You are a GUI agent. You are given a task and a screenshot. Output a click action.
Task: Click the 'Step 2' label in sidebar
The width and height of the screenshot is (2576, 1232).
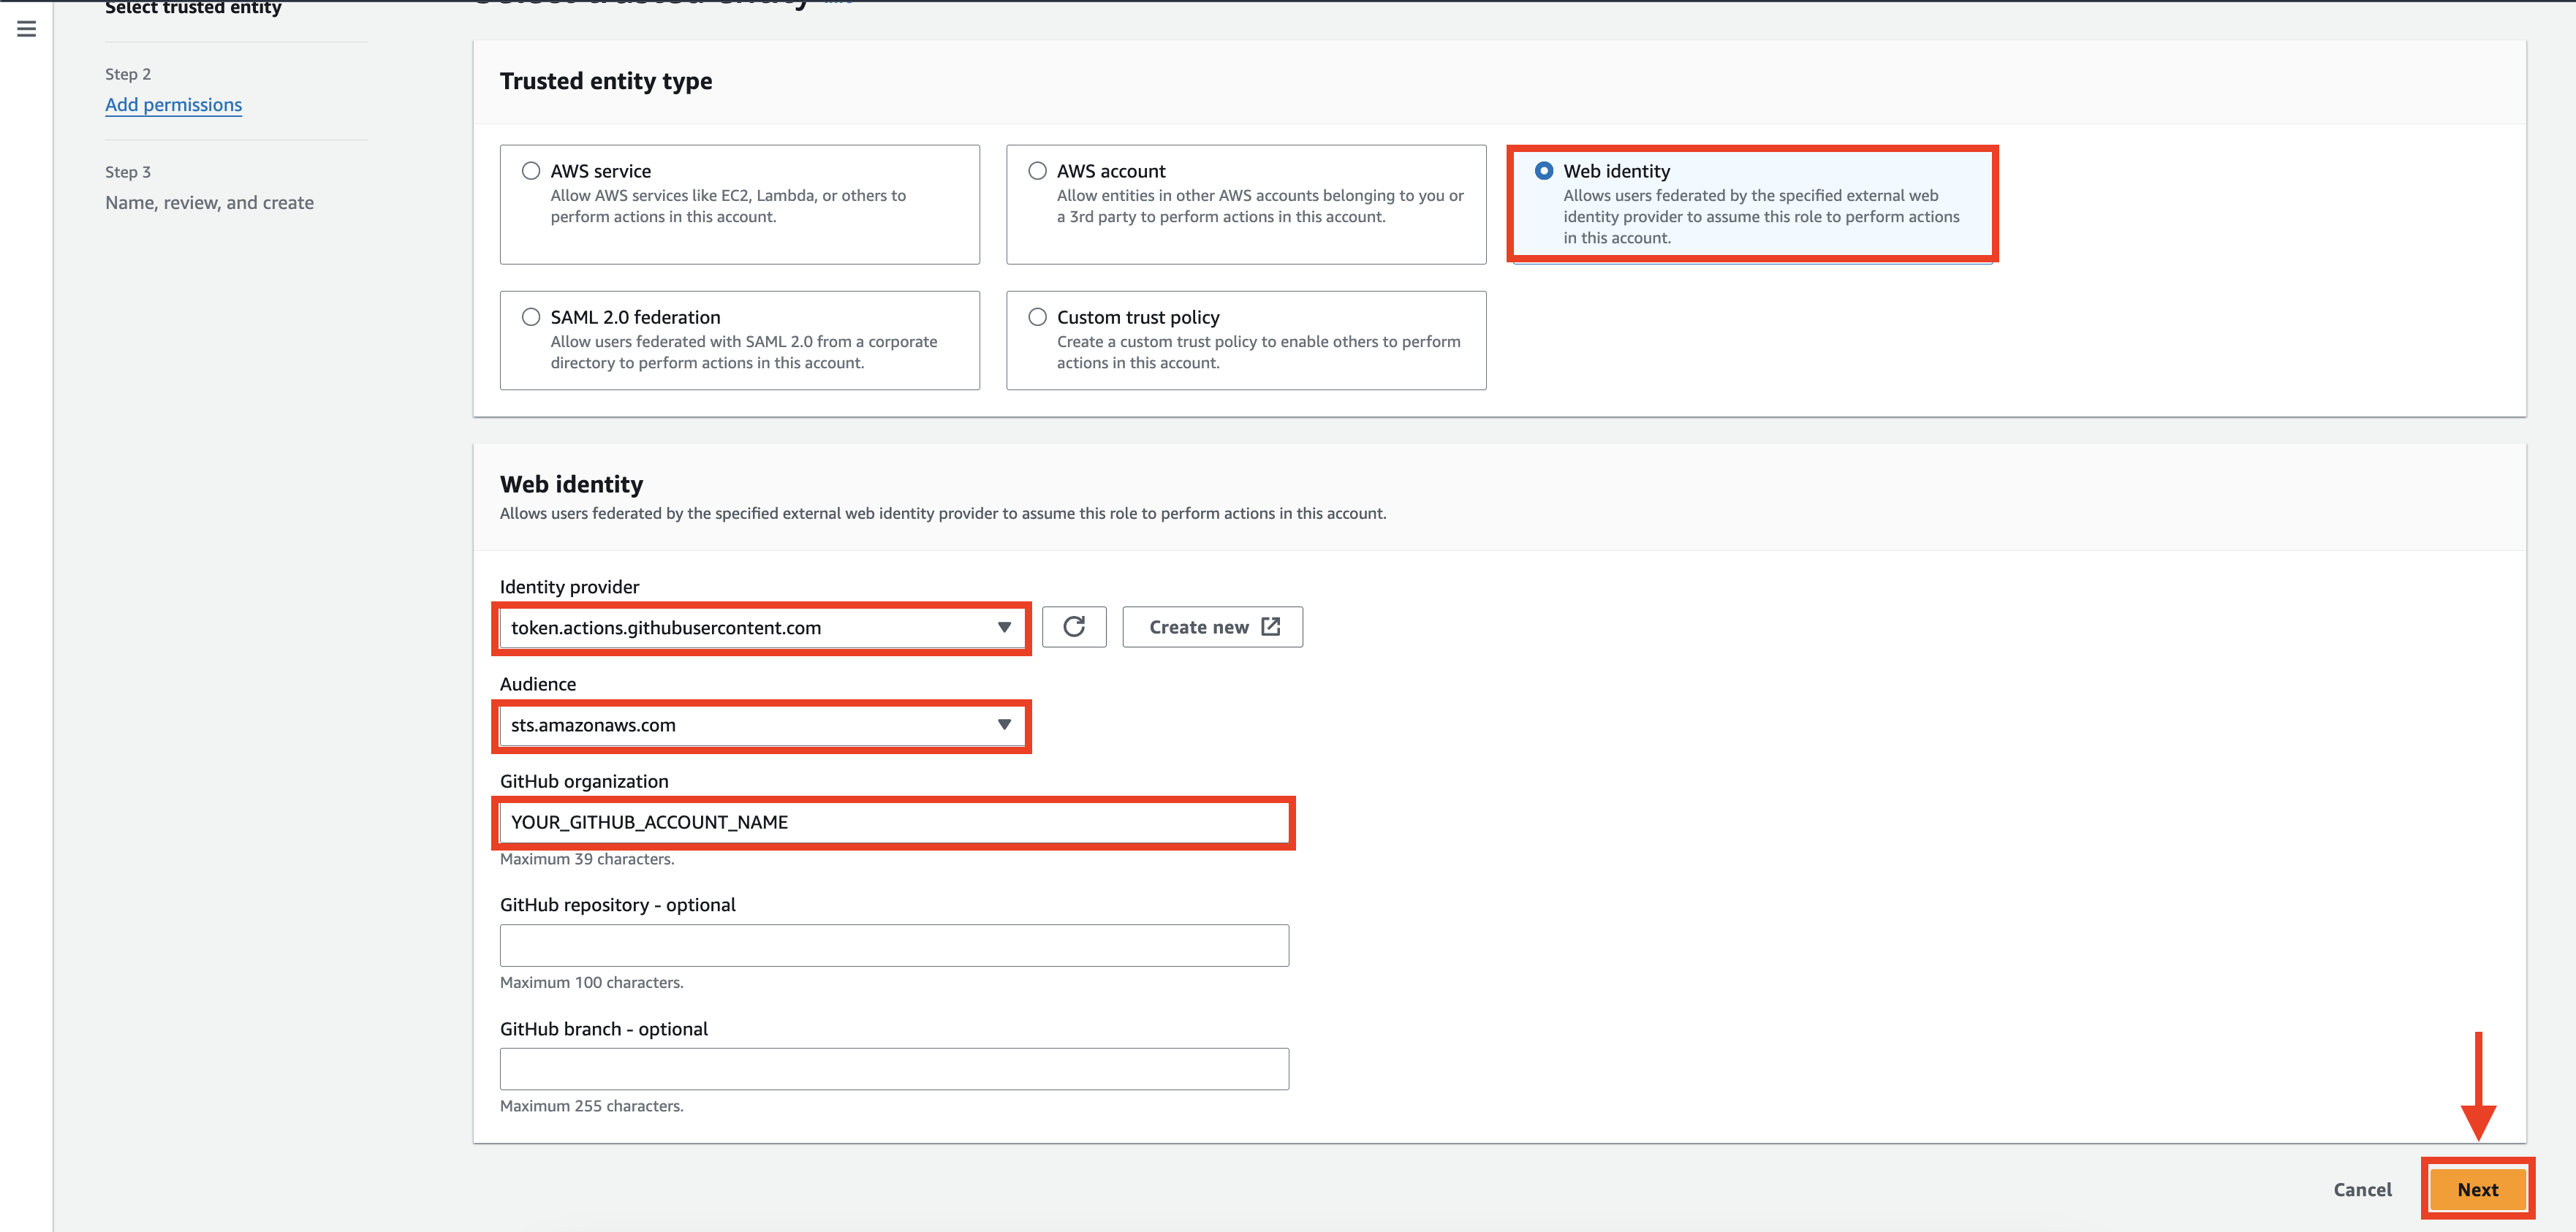click(x=128, y=74)
